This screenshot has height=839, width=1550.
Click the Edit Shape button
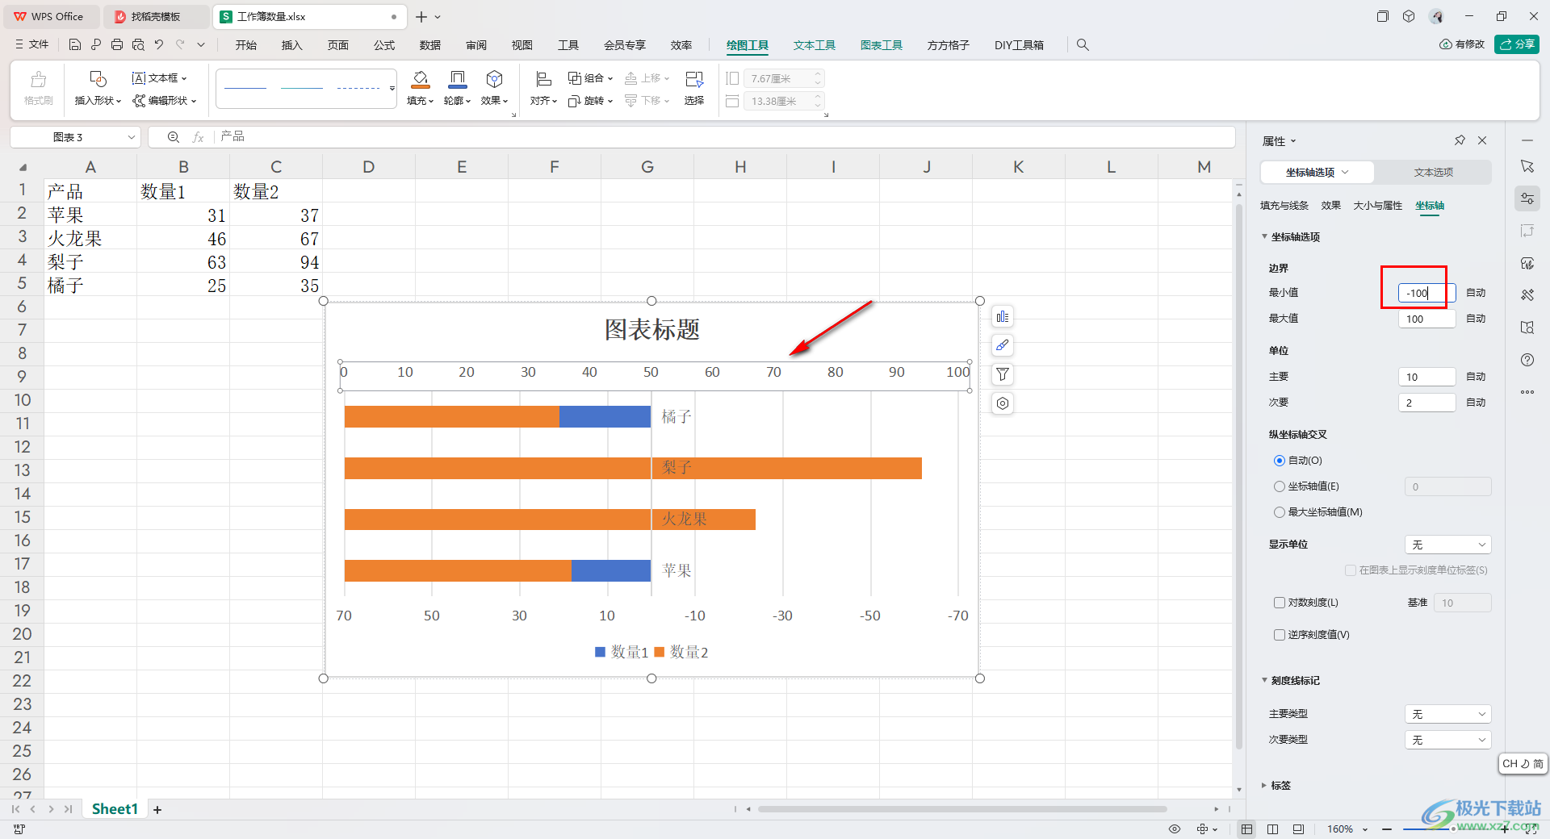pos(165,101)
